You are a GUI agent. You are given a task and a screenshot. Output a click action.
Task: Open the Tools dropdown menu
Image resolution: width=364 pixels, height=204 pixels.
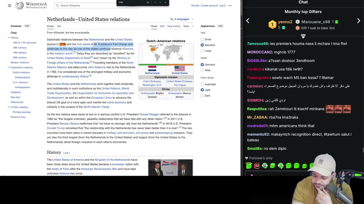point(188,26)
